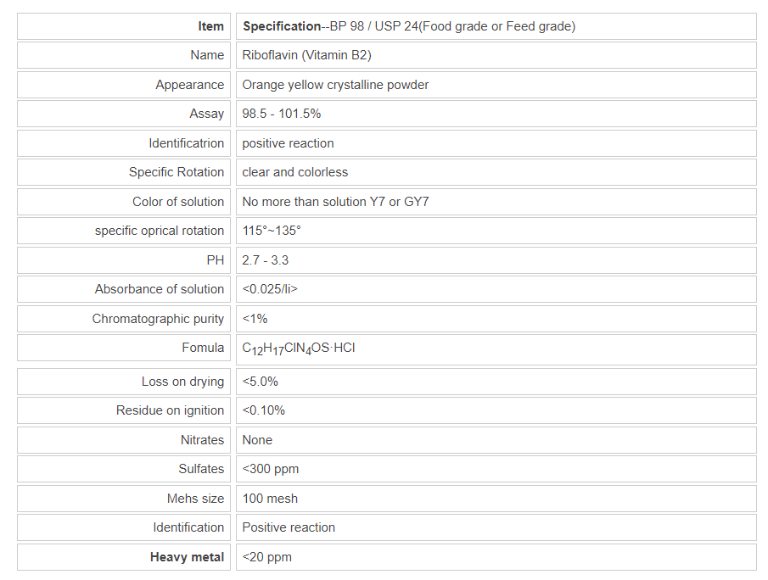Click the Specification BP 98 / USP 24 header
The width and height of the screenshot is (768, 580).
[x=408, y=26]
